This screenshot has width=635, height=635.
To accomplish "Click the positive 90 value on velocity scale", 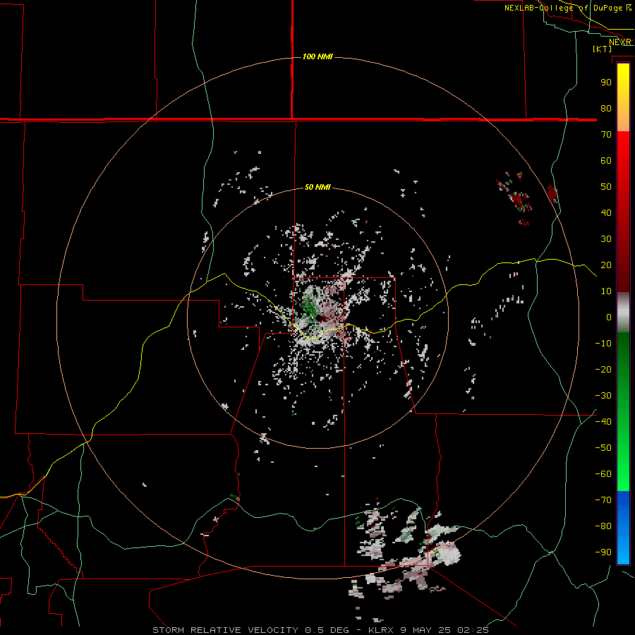I will (x=606, y=83).
